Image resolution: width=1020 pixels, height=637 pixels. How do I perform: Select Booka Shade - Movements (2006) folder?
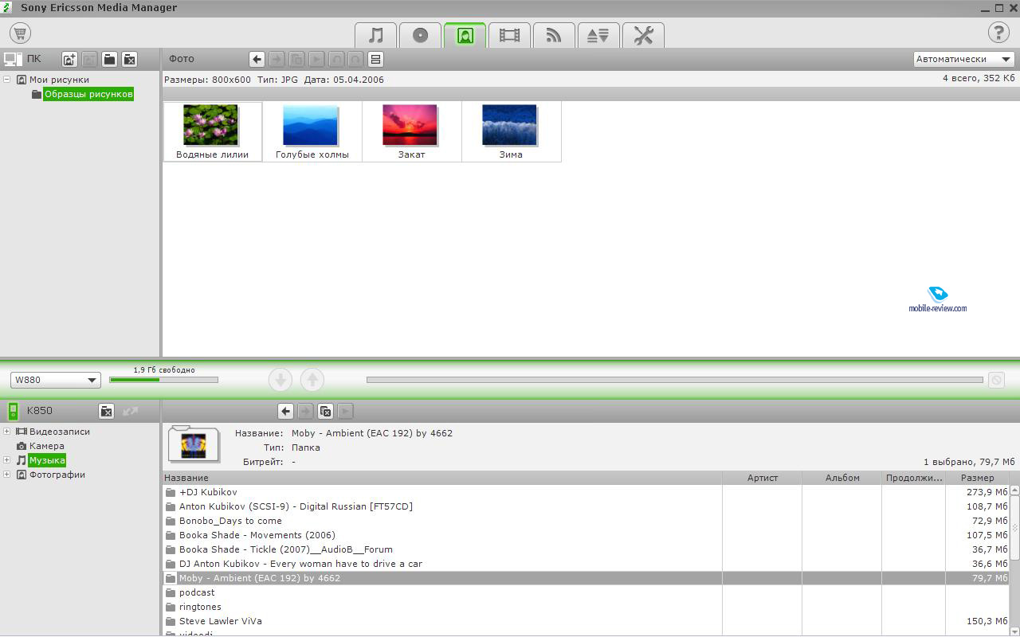586,535
